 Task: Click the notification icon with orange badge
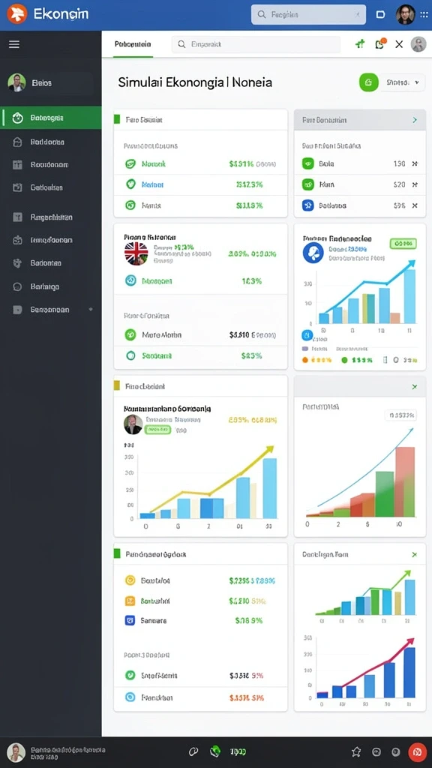[x=380, y=44]
